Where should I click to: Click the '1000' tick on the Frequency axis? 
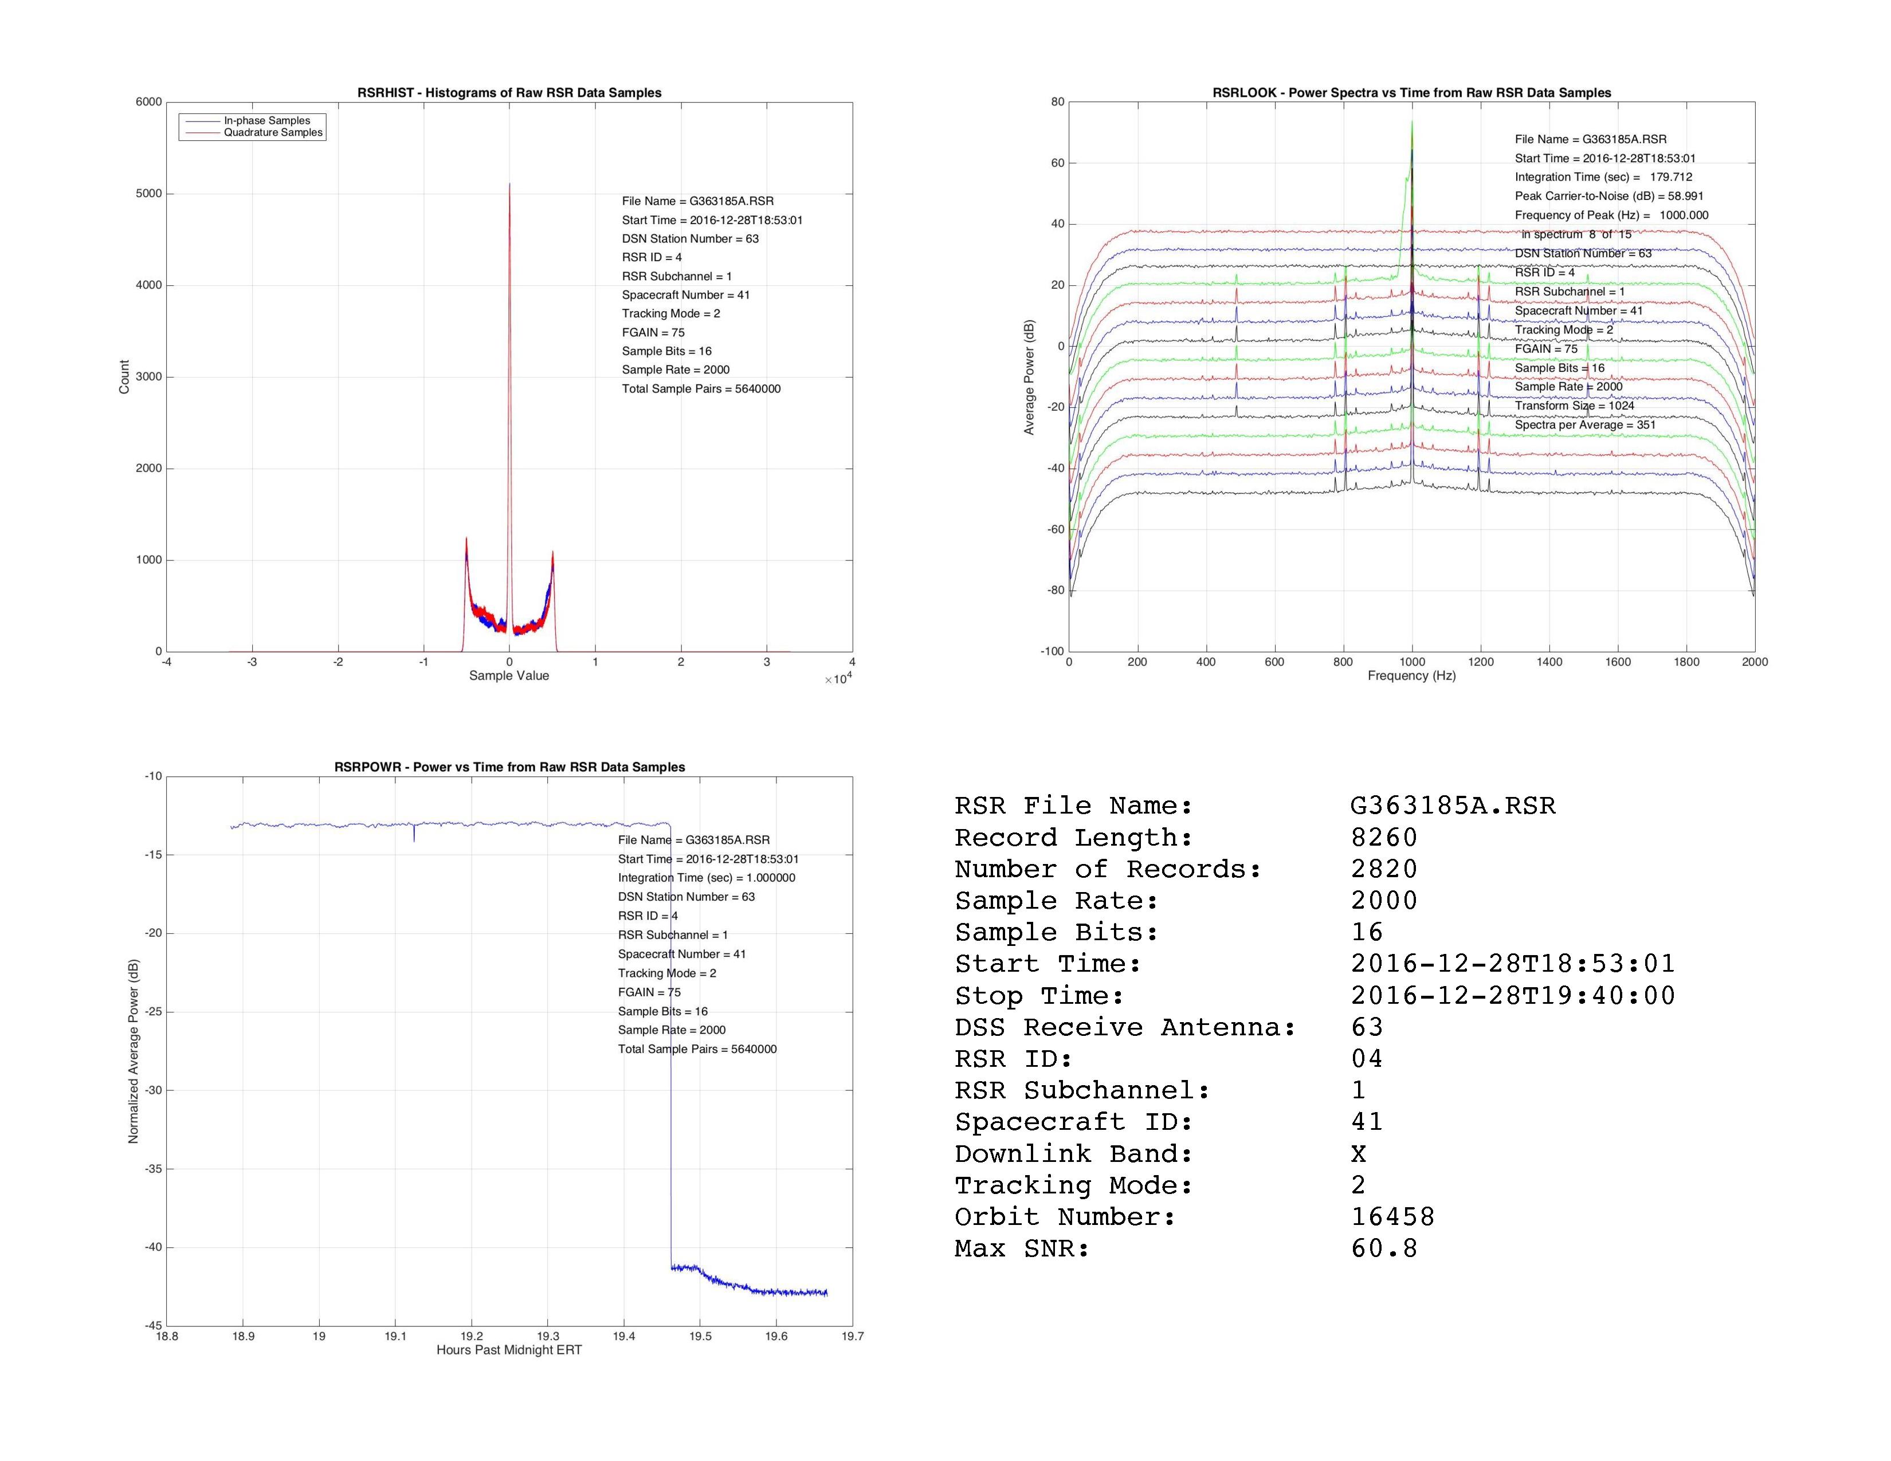1412,662
